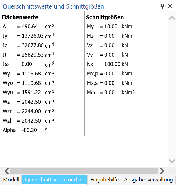The image size is (176, 185).
Task: Switch to the Modell tab
Action: click(11, 180)
